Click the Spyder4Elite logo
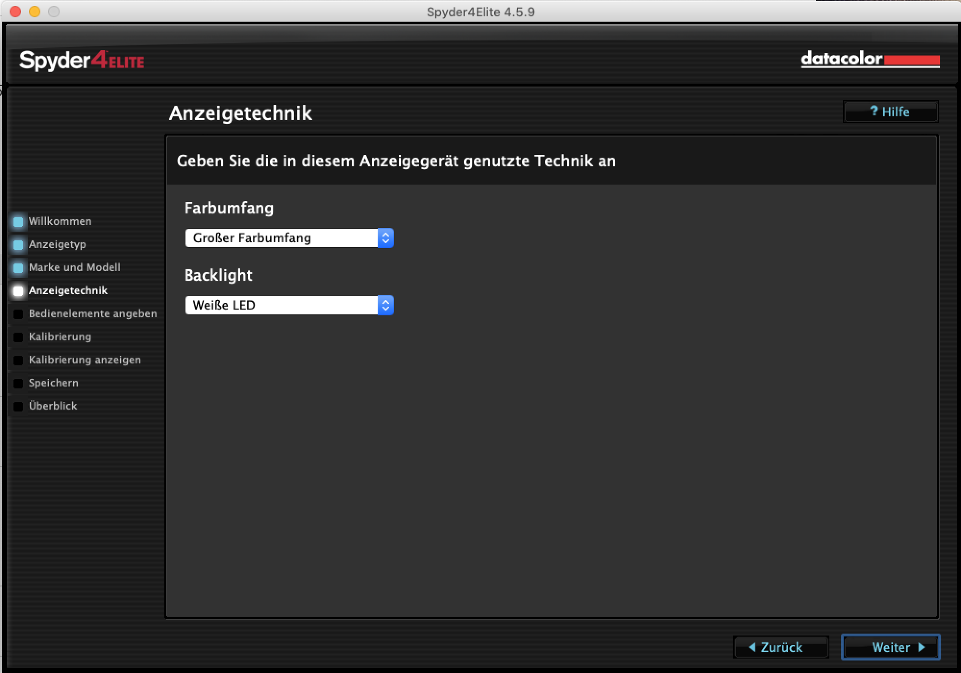 (x=82, y=61)
